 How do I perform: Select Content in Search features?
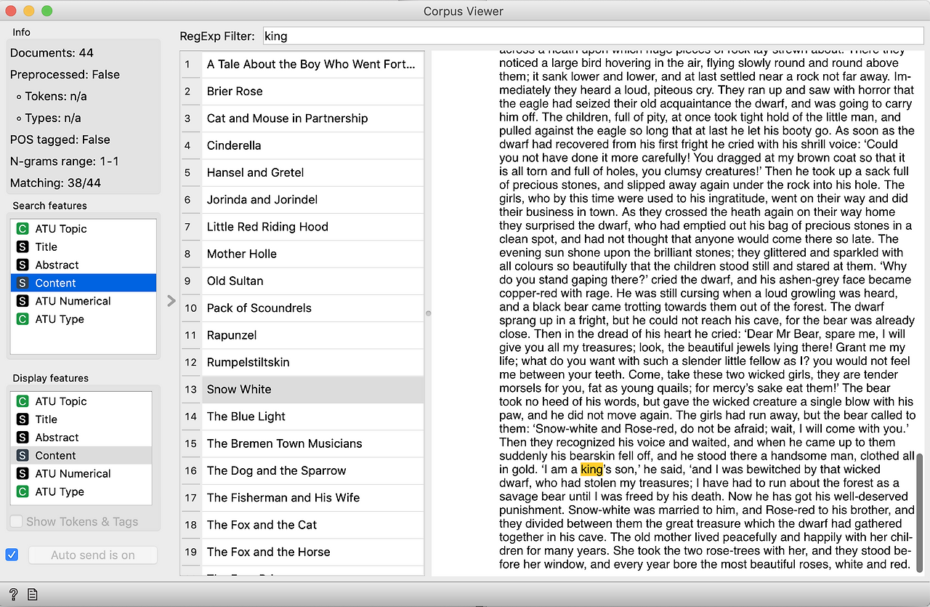84,283
